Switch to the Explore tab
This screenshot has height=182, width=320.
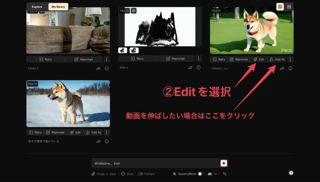click(x=37, y=7)
